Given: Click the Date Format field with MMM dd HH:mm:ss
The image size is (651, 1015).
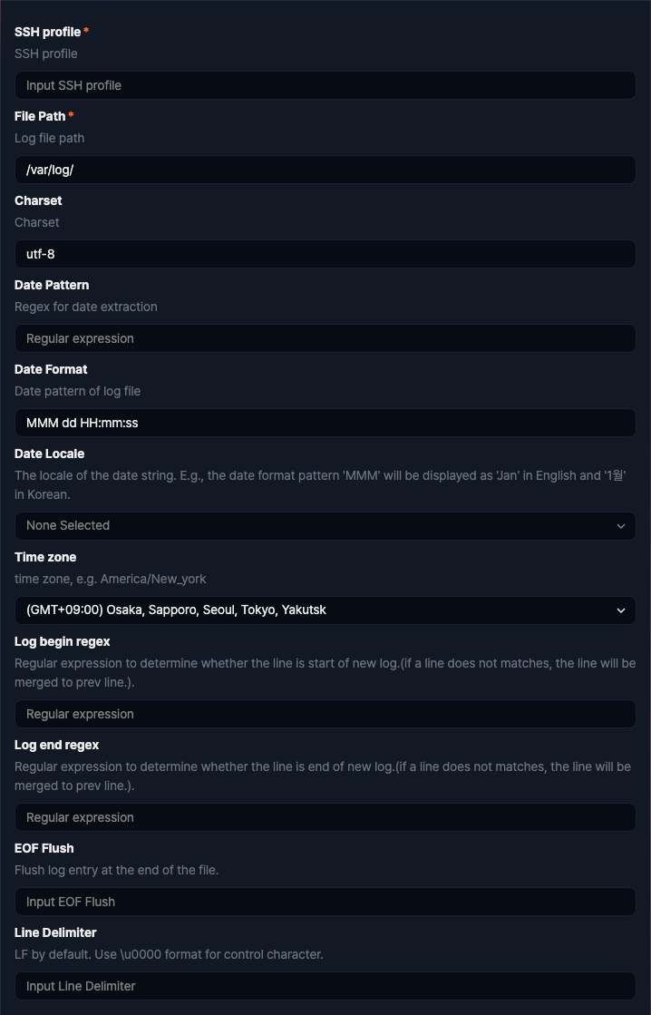Looking at the screenshot, I should [325, 423].
